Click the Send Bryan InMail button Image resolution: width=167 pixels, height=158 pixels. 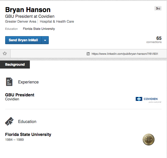[x=23, y=40]
